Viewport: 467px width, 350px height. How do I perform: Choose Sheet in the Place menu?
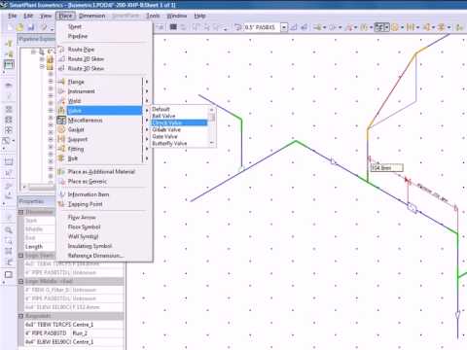point(104,26)
